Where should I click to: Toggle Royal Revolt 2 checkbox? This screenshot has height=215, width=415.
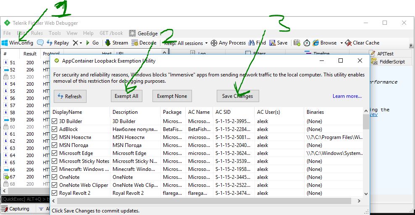point(55,193)
